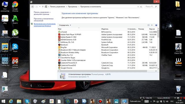This screenshot has width=185, height=104.
Task: Open Skype from the taskbar
Action: pos(27,101)
